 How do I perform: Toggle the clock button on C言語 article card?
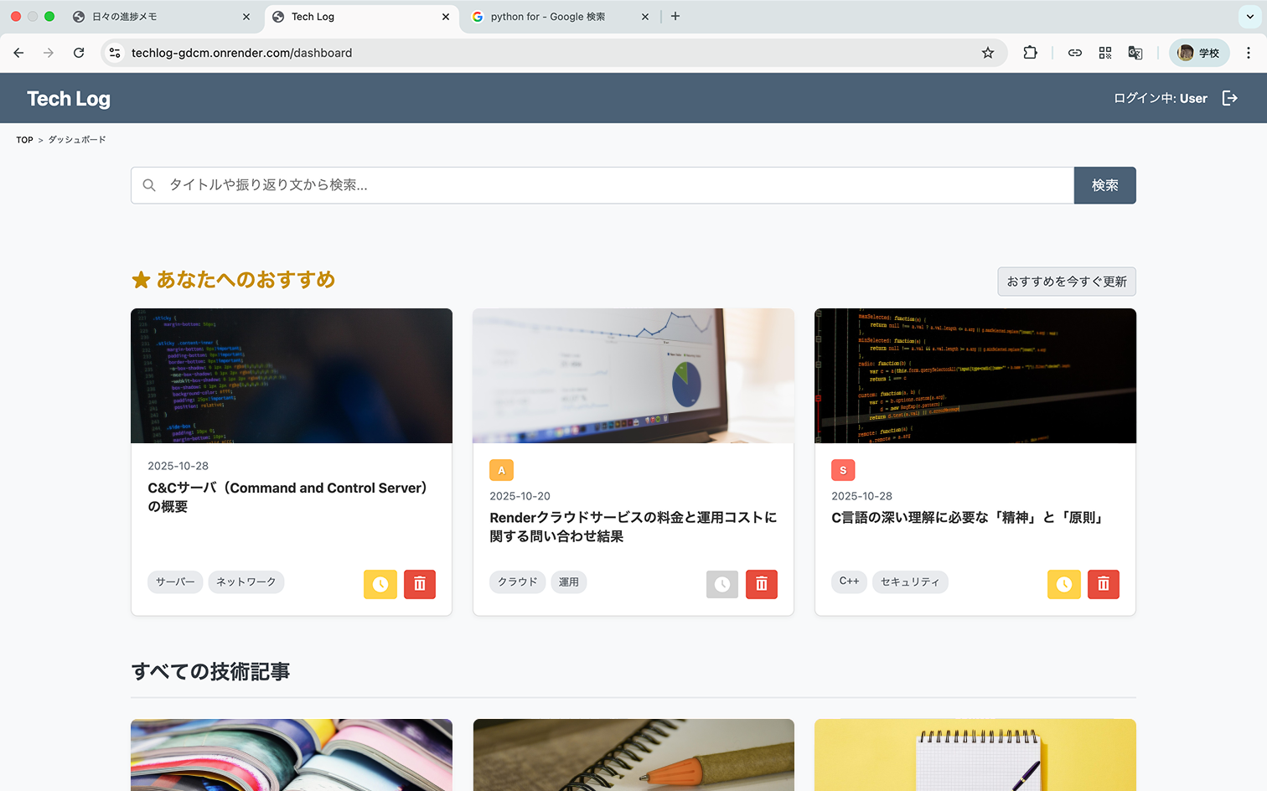1063,584
